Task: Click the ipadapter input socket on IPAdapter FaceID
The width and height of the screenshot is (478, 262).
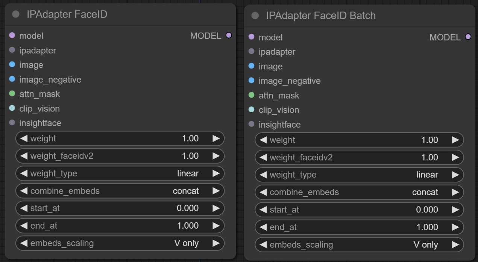Action: 12,50
